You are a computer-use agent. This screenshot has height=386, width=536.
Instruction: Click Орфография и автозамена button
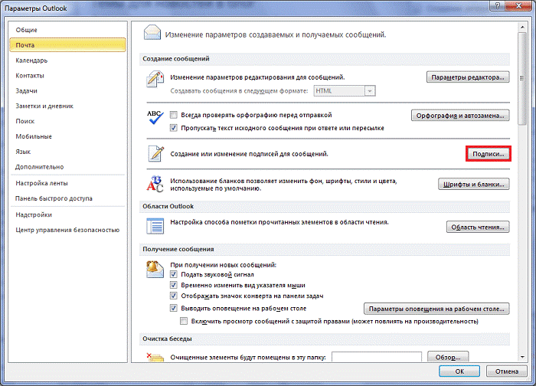pos(460,116)
